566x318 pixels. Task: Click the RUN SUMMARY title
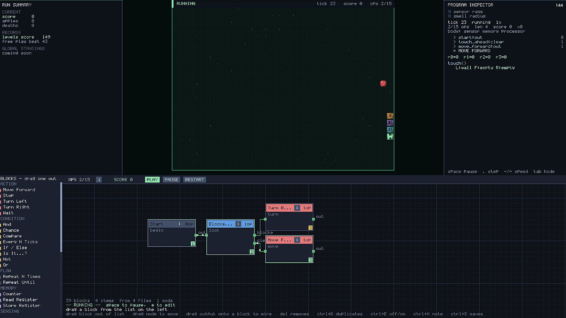tap(17, 5)
